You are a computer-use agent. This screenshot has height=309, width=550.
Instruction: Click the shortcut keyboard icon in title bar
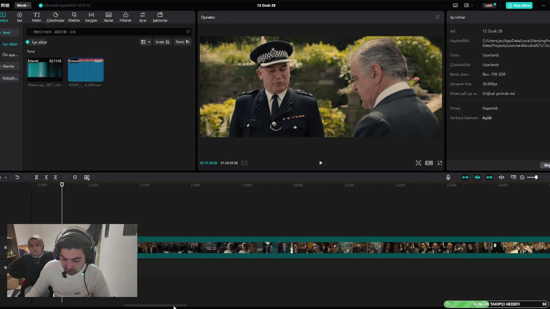455,5
